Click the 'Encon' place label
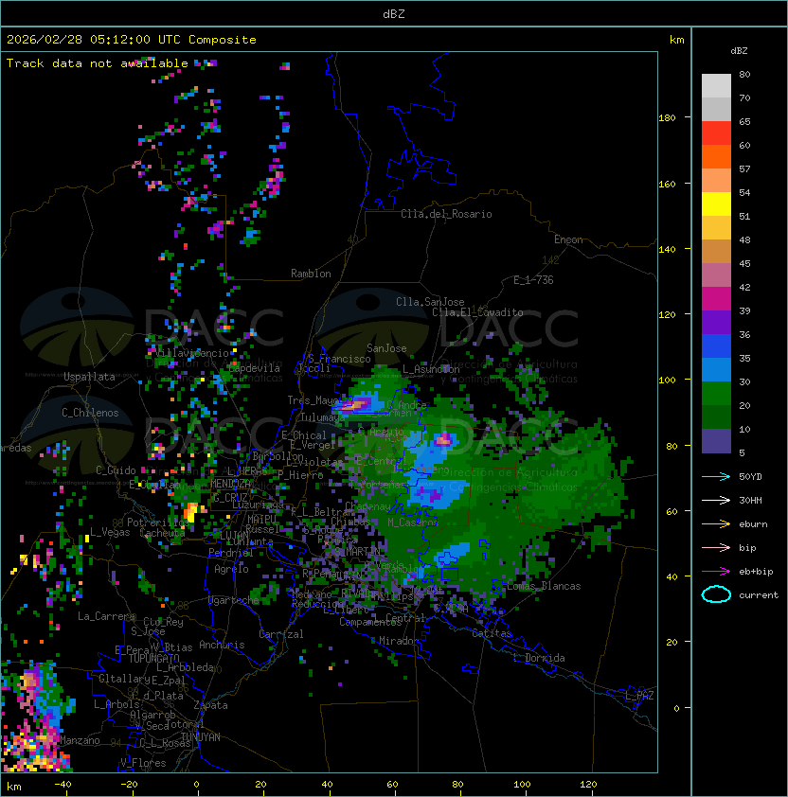 (568, 239)
